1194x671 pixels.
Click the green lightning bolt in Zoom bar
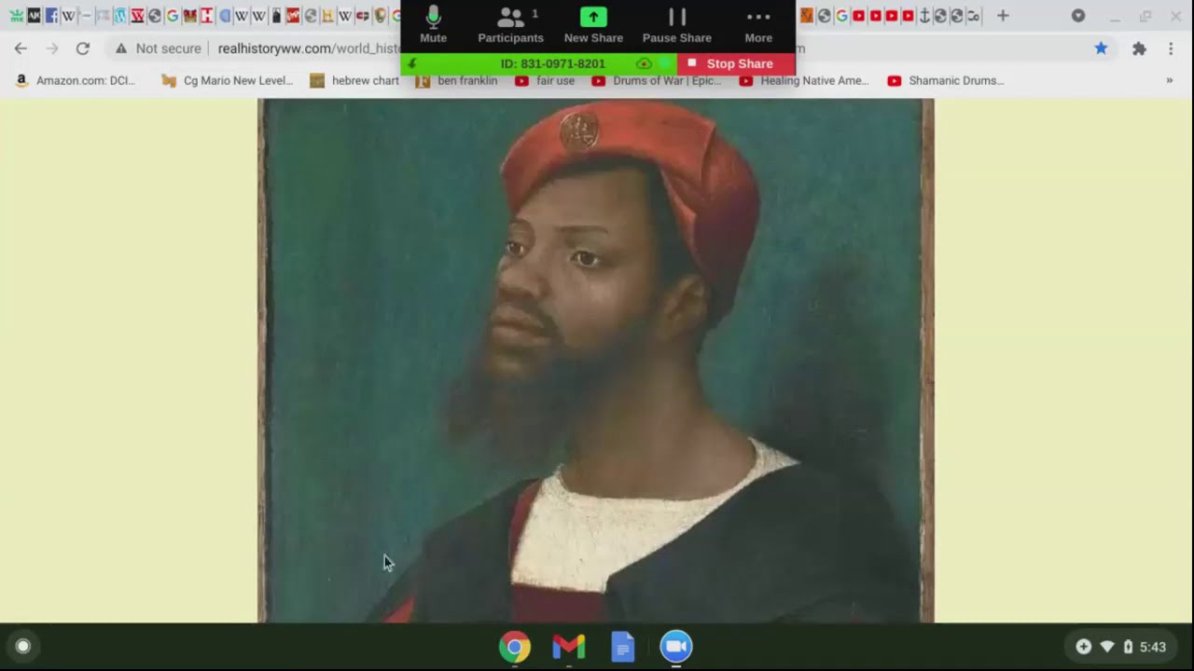[412, 63]
